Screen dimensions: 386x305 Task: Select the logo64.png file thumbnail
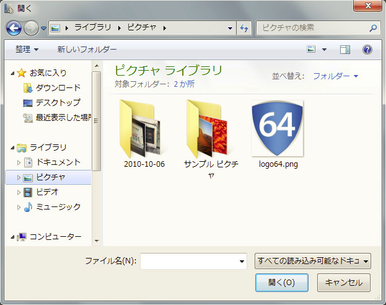(277, 128)
